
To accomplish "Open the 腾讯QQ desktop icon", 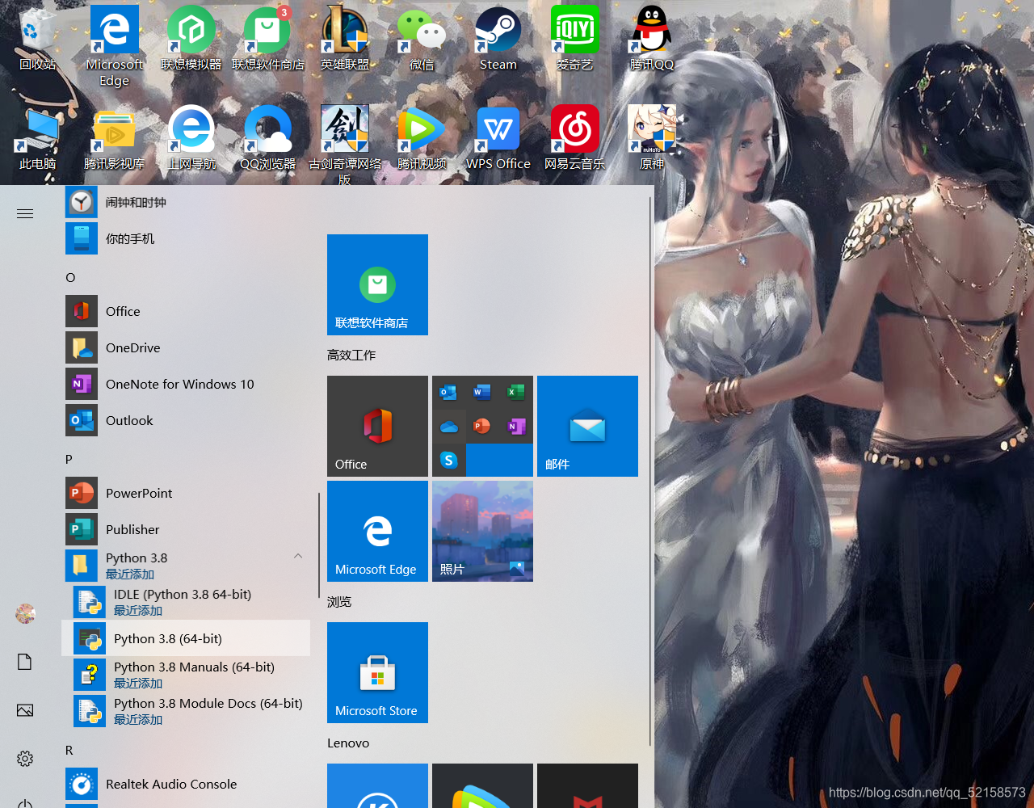I will coord(652,40).
